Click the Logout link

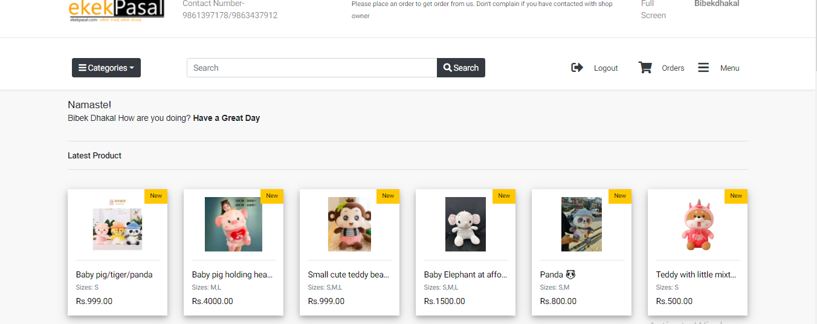[605, 68]
